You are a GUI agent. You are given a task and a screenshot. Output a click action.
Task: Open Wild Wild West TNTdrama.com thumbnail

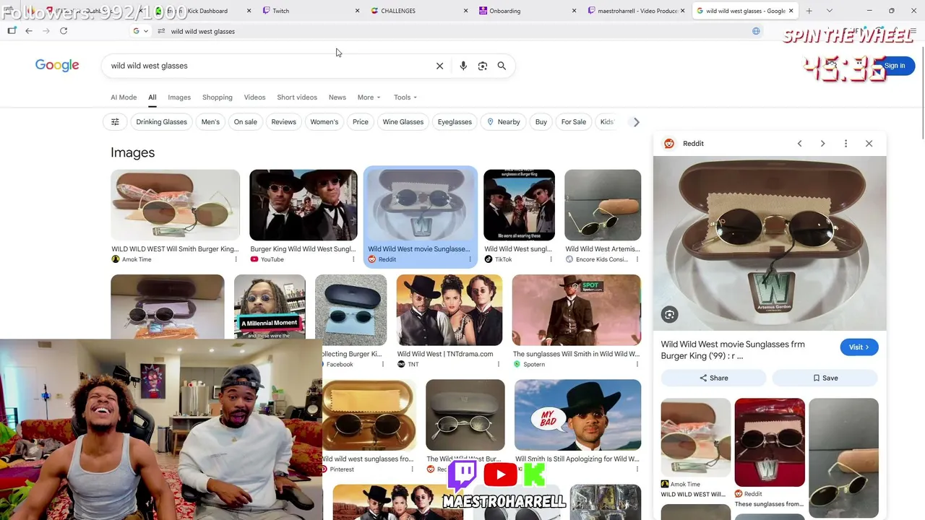click(x=449, y=311)
